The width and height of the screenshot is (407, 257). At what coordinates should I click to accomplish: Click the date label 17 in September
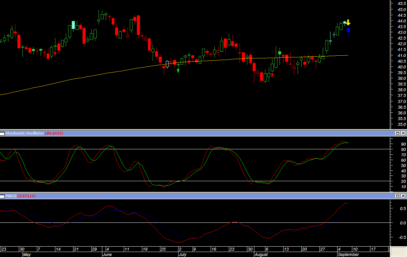(x=373, y=249)
